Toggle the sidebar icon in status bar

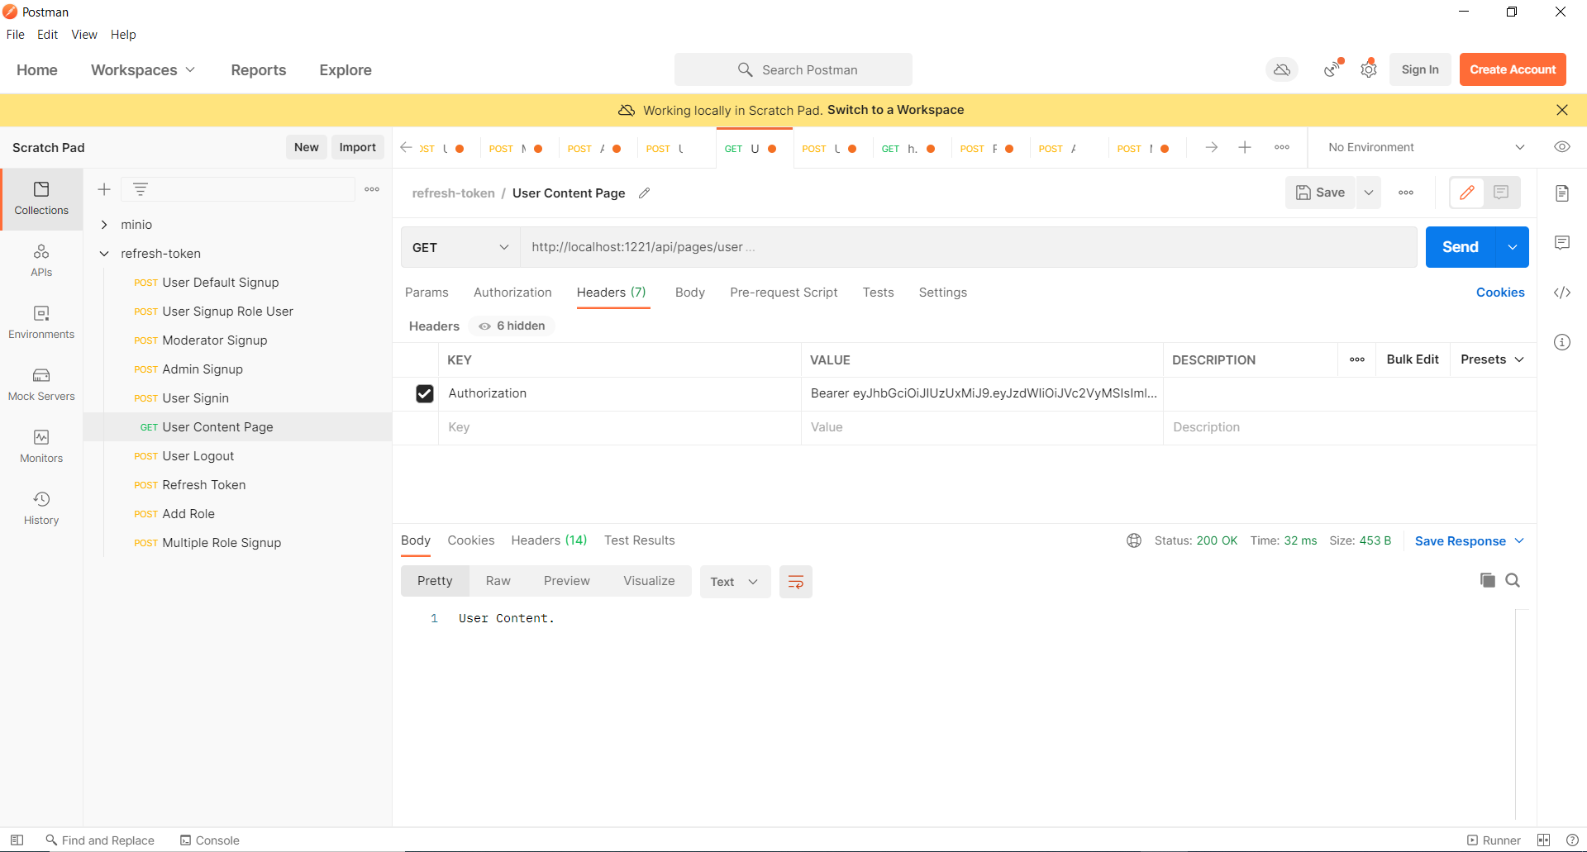[x=17, y=840]
